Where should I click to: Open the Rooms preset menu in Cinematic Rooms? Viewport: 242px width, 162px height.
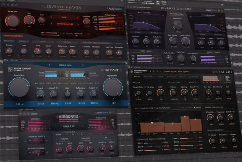tap(144, 7)
